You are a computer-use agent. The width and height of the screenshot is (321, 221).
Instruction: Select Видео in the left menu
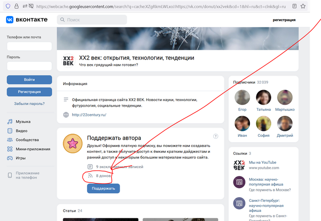pyautogui.click(x=22, y=131)
